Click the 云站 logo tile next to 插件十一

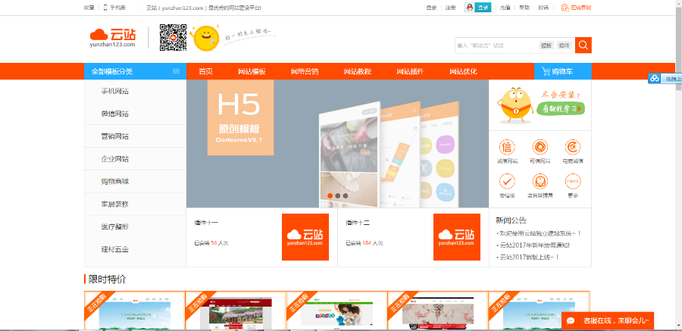tap(305, 237)
